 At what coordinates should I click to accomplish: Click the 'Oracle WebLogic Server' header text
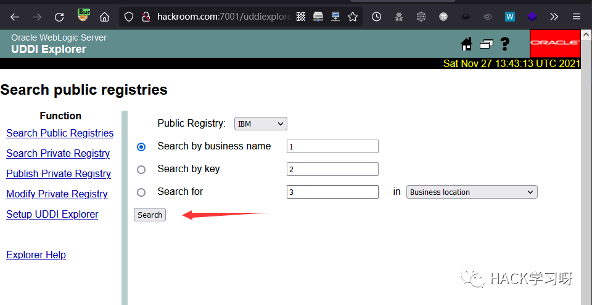(x=59, y=38)
